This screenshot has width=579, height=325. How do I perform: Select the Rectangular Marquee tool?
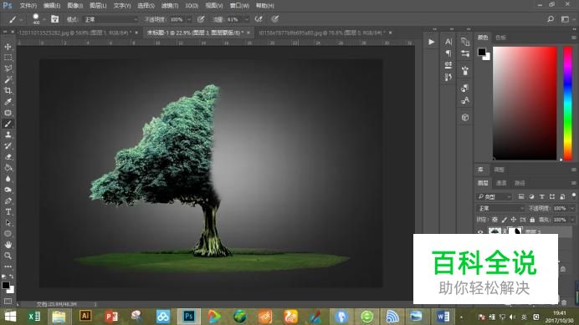[8, 58]
